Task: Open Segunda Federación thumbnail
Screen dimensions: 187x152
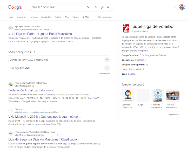Action: (158, 96)
